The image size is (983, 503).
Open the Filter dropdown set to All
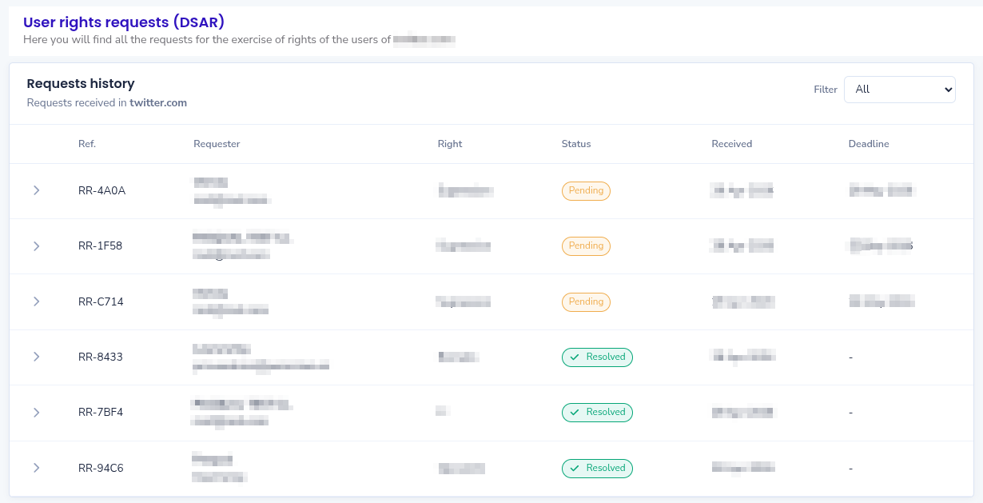point(899,90)
